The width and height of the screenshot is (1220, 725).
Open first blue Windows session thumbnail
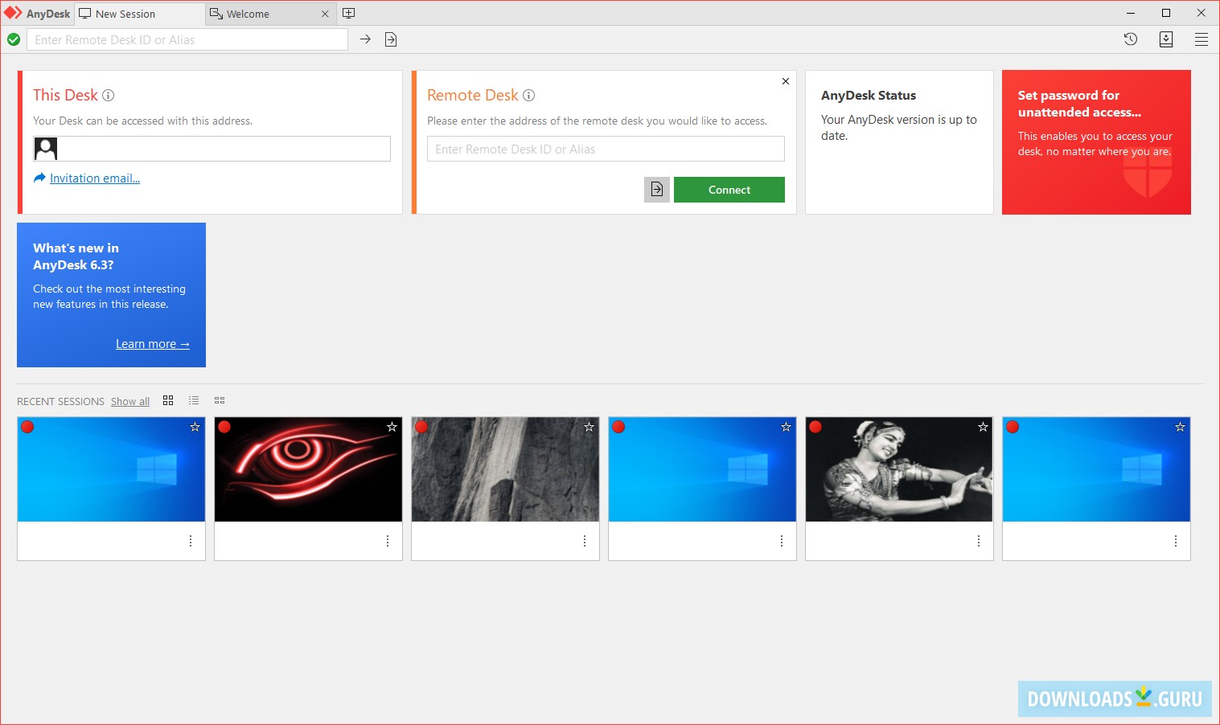tap(111, 469)
